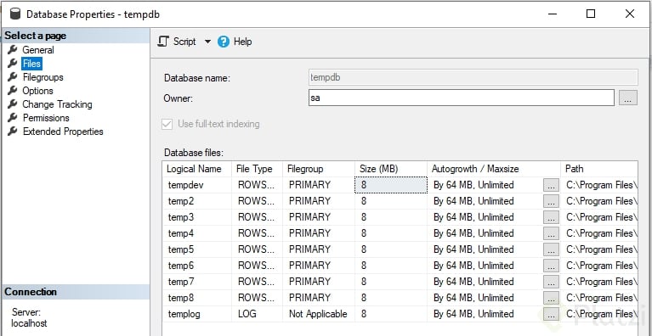Open the Extended Properties page
This screenshot has height=336, width=652.
click(63, 132)
